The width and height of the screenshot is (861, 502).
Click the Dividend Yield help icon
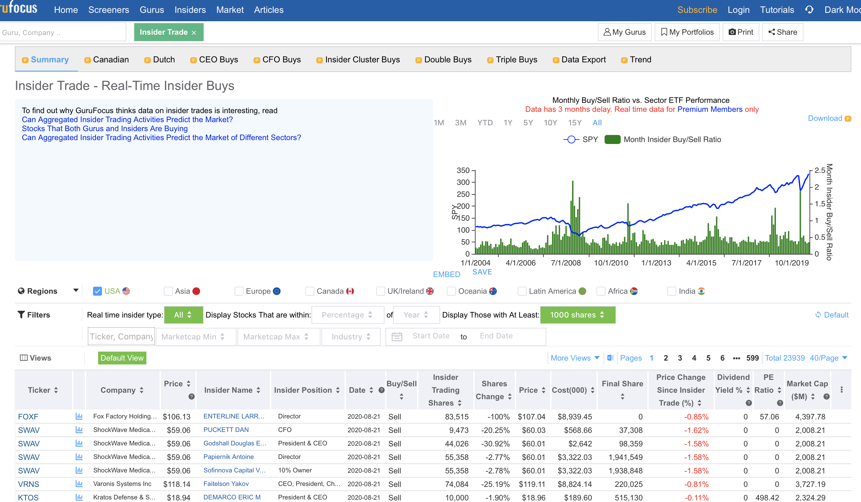749,403
